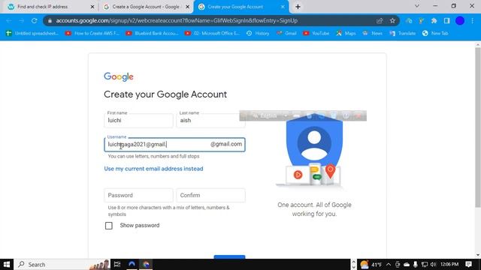
Task: Click the red close icon on floating toolbar
Action: [358, 115]
